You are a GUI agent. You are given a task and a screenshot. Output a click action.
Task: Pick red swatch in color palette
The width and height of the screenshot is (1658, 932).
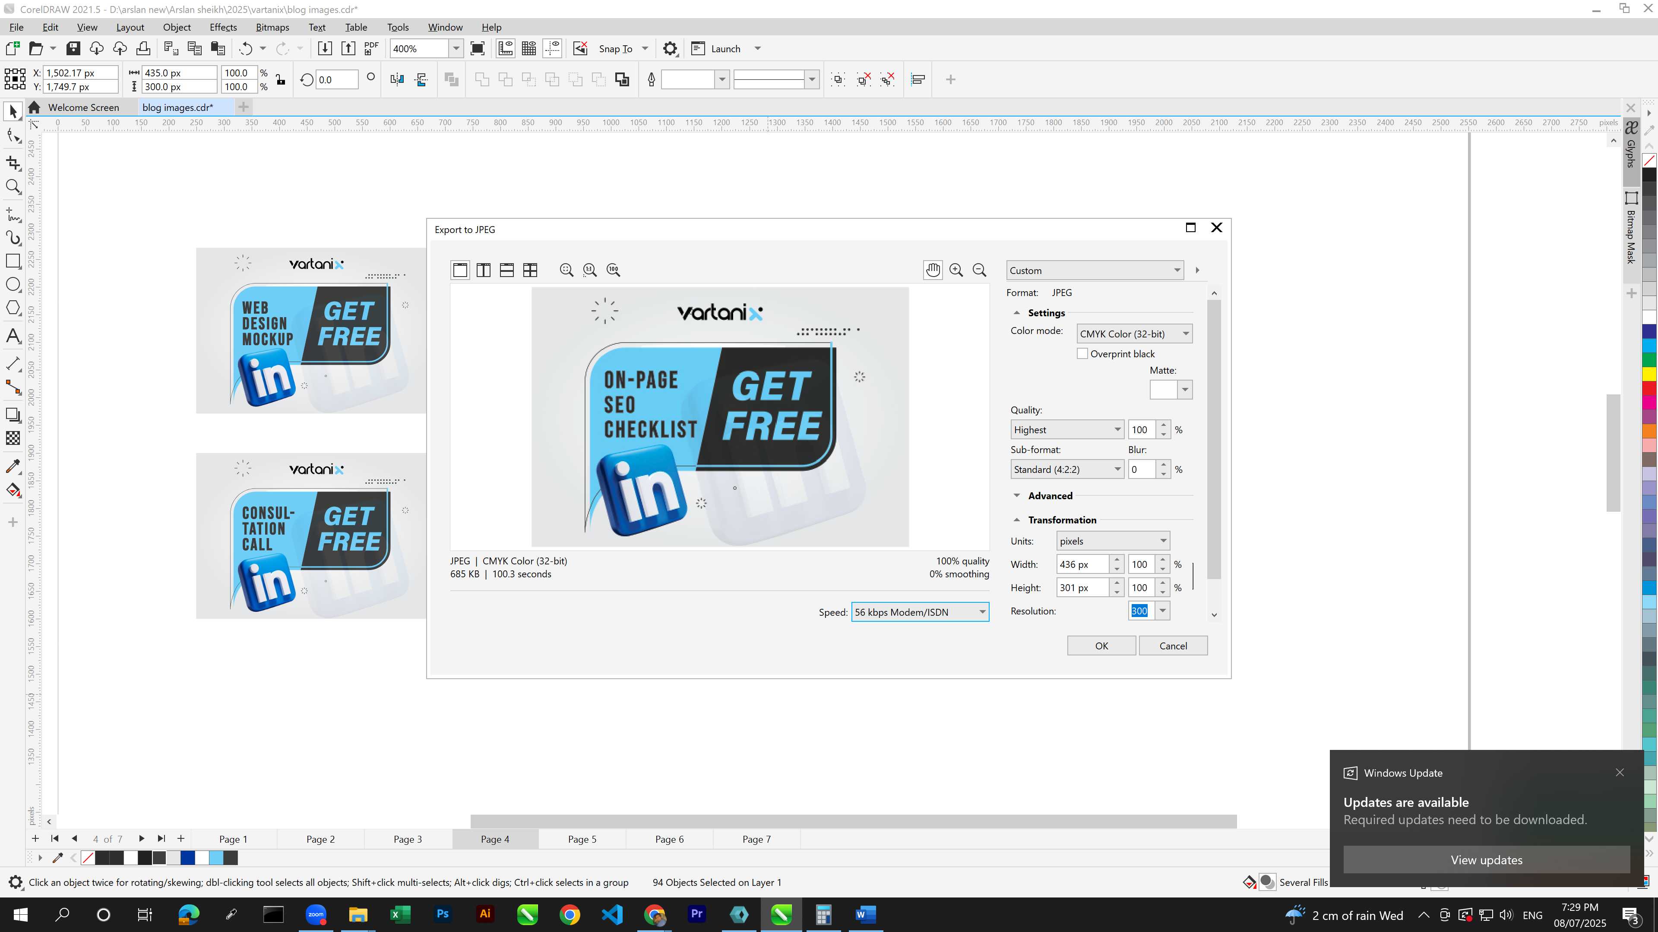1649,389
